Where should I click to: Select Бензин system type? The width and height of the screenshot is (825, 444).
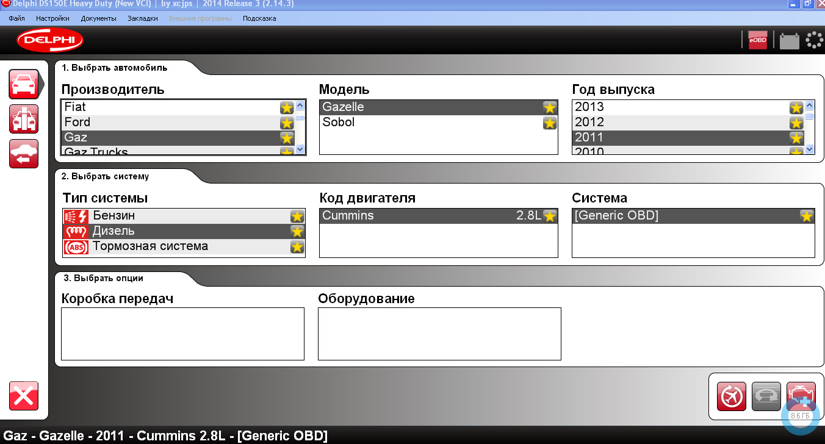[x=184, y=216]
